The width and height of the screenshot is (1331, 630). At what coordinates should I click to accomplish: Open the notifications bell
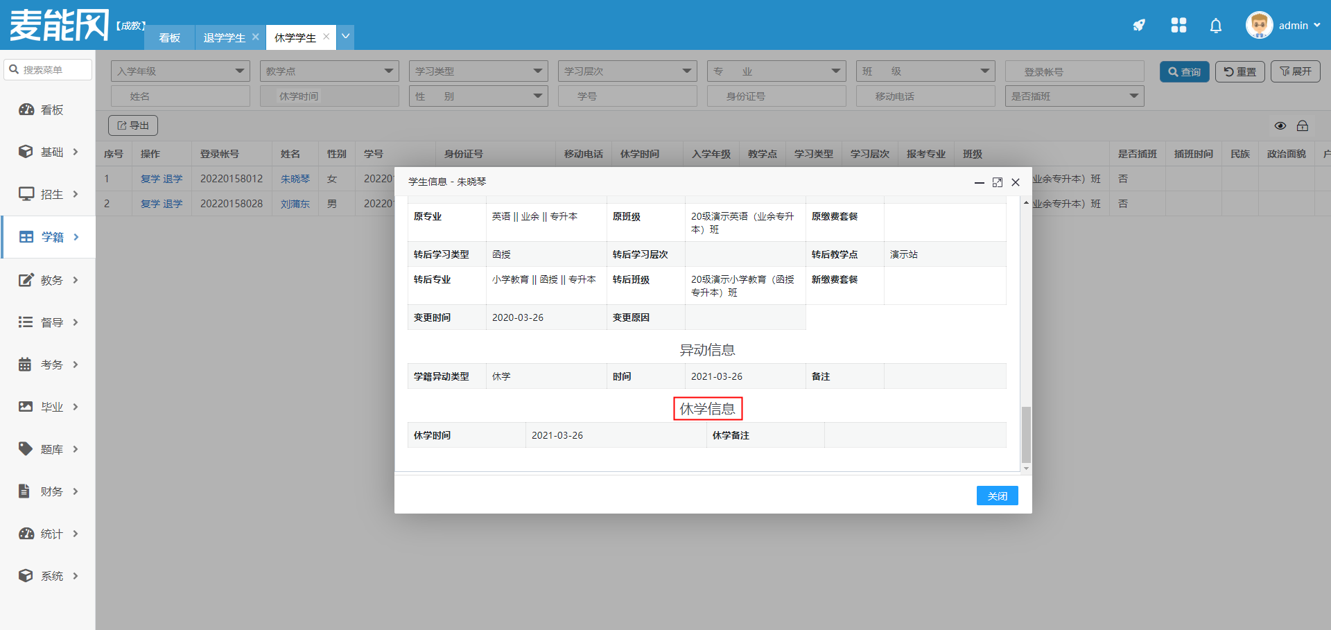1215,26
